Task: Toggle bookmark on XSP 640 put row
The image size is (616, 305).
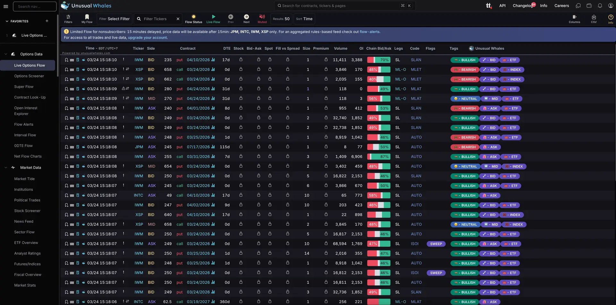Action: tap(66, 215)
